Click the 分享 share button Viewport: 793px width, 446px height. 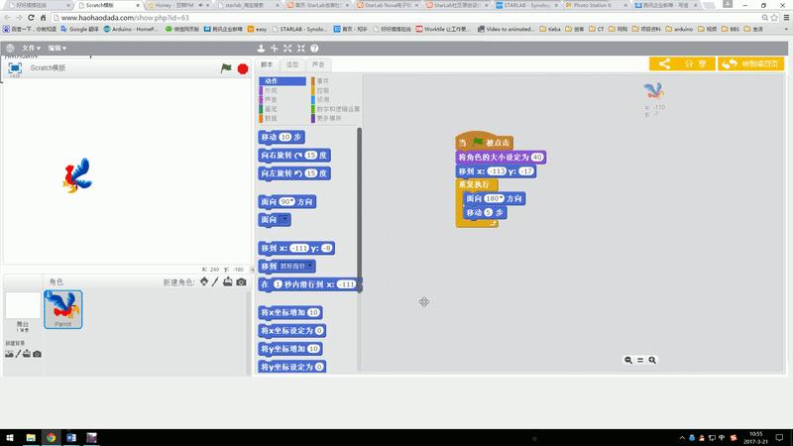[x=682, y=63]
